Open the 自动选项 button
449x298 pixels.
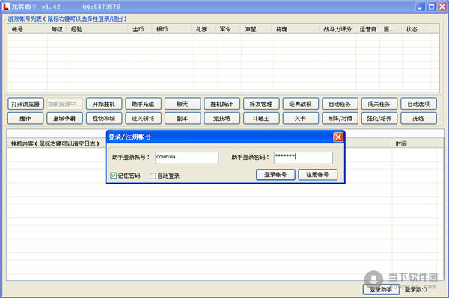pos(418,104)
